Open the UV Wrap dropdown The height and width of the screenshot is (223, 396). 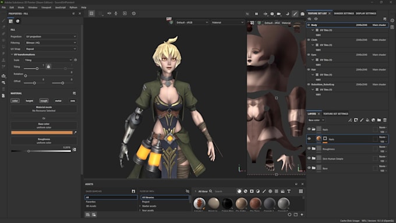click(x=51, y=49)
